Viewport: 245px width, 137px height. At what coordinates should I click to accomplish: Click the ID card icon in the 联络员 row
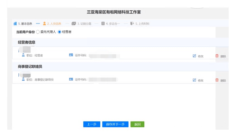pos(71,79)
